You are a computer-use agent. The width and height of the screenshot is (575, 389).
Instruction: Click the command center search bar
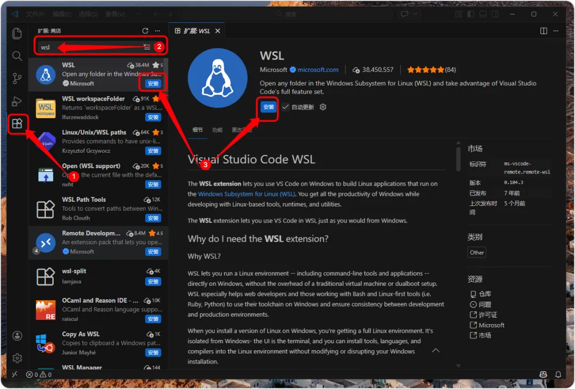[x=286, y=14]
